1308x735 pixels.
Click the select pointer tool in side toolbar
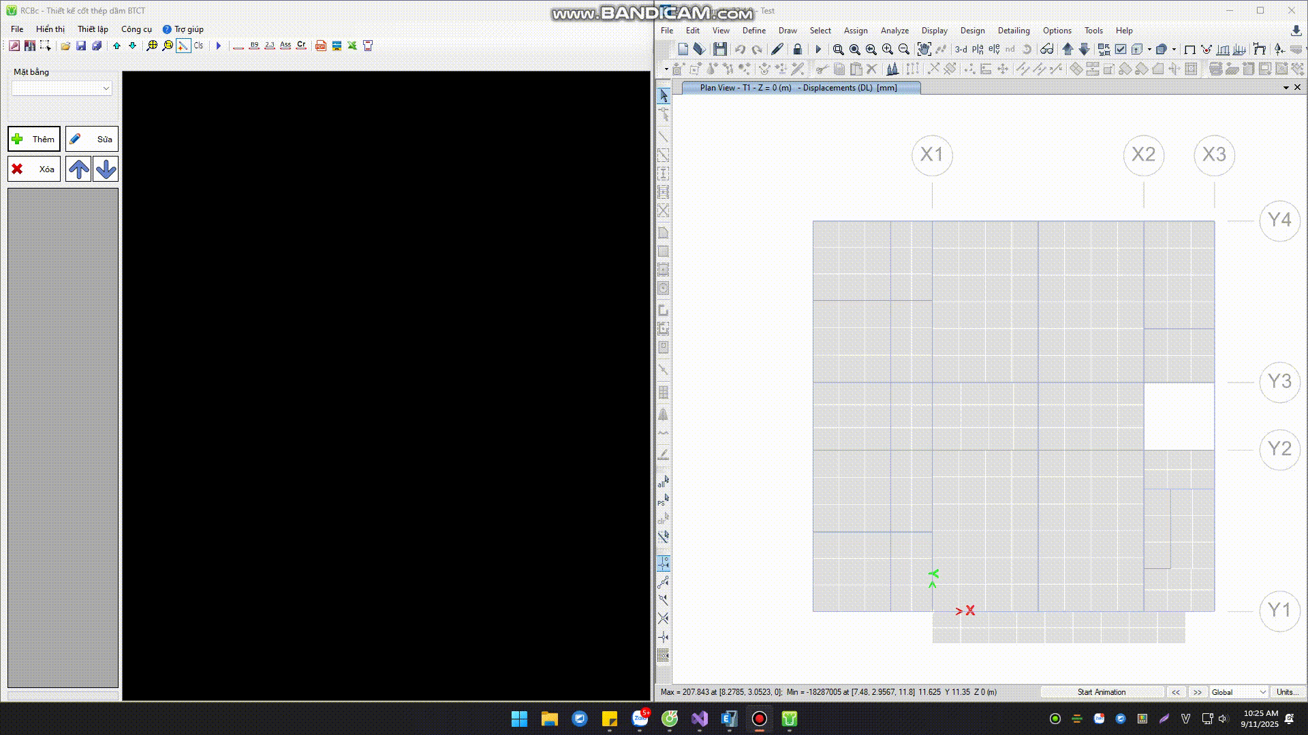click(664, 96)
